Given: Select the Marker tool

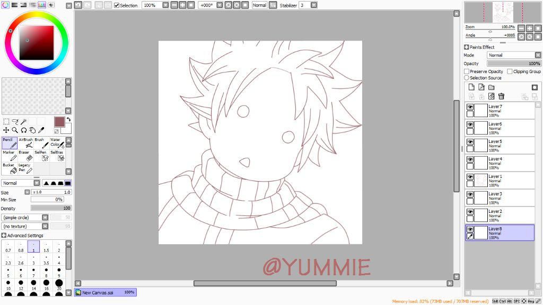Looking at the screenshot, I should (x=10, y=156).
